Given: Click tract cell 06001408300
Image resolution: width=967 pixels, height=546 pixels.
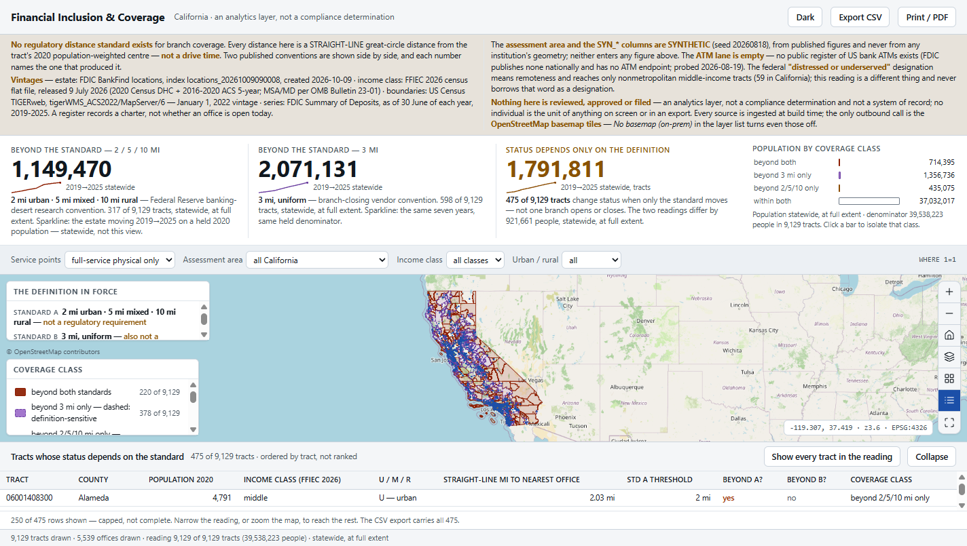Looking at the screenshot, I should tap(30, 498).
